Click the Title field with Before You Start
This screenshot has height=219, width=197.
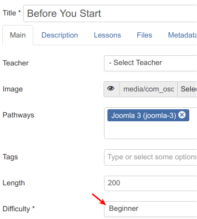pyautogui.click(x=110, y=13)
